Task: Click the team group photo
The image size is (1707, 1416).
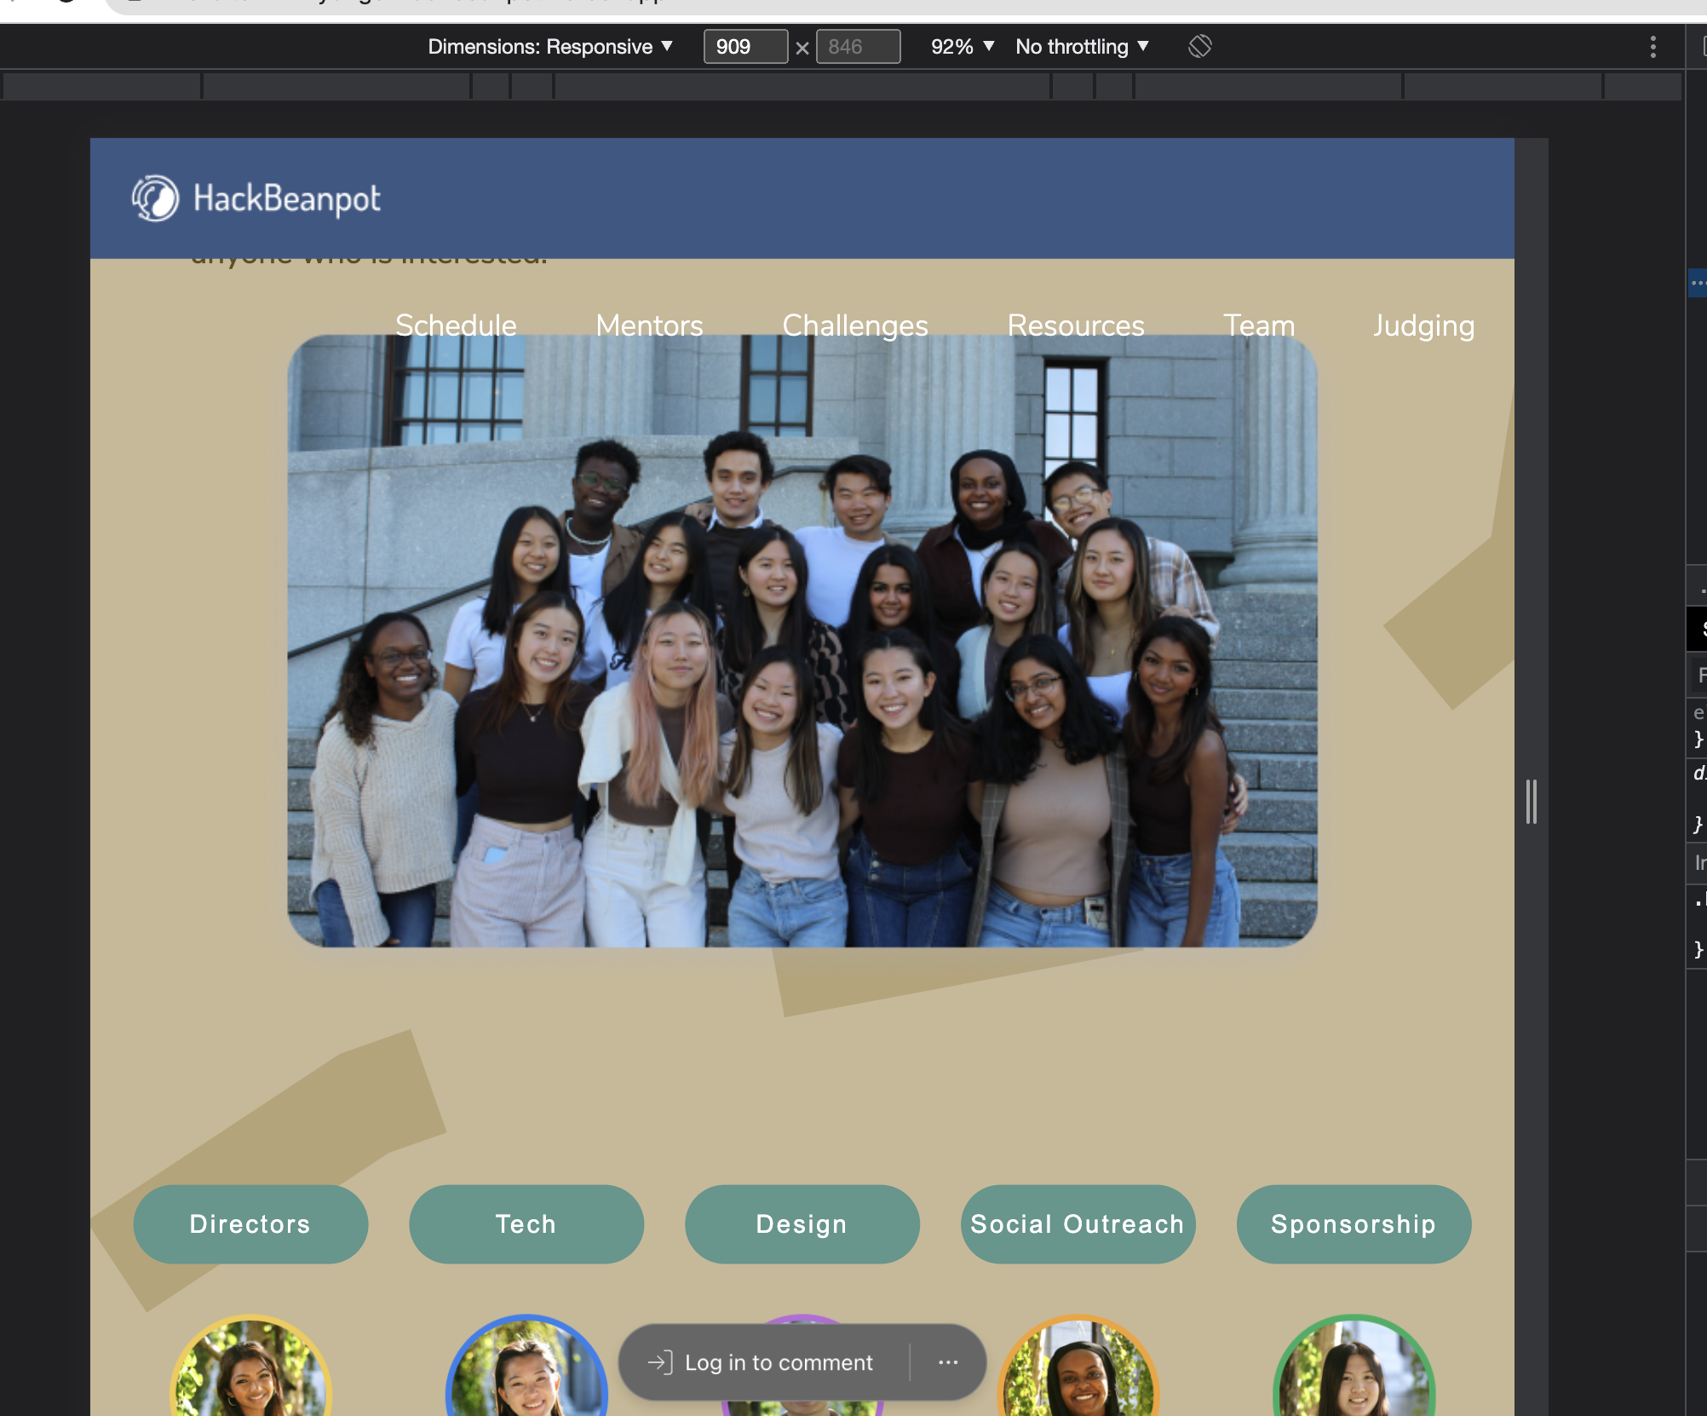Action: coord(802,641)
